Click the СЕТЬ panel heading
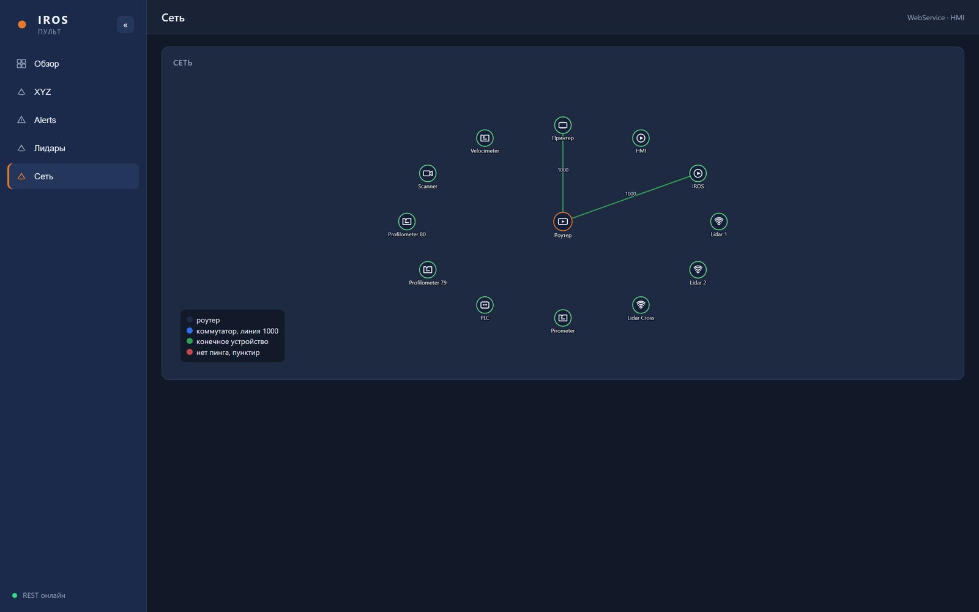This screenshot has height=612, width=979. (x=182, y=63)
